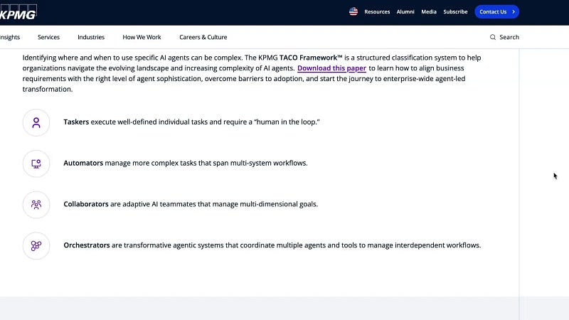Click the Search magnifier icon

pos(493,37)
